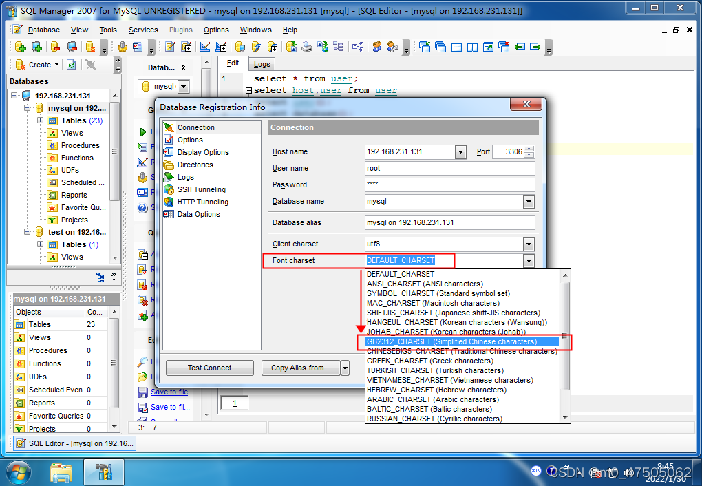Open the Grant Manager user-with-key icon

(x=393, y=47)
